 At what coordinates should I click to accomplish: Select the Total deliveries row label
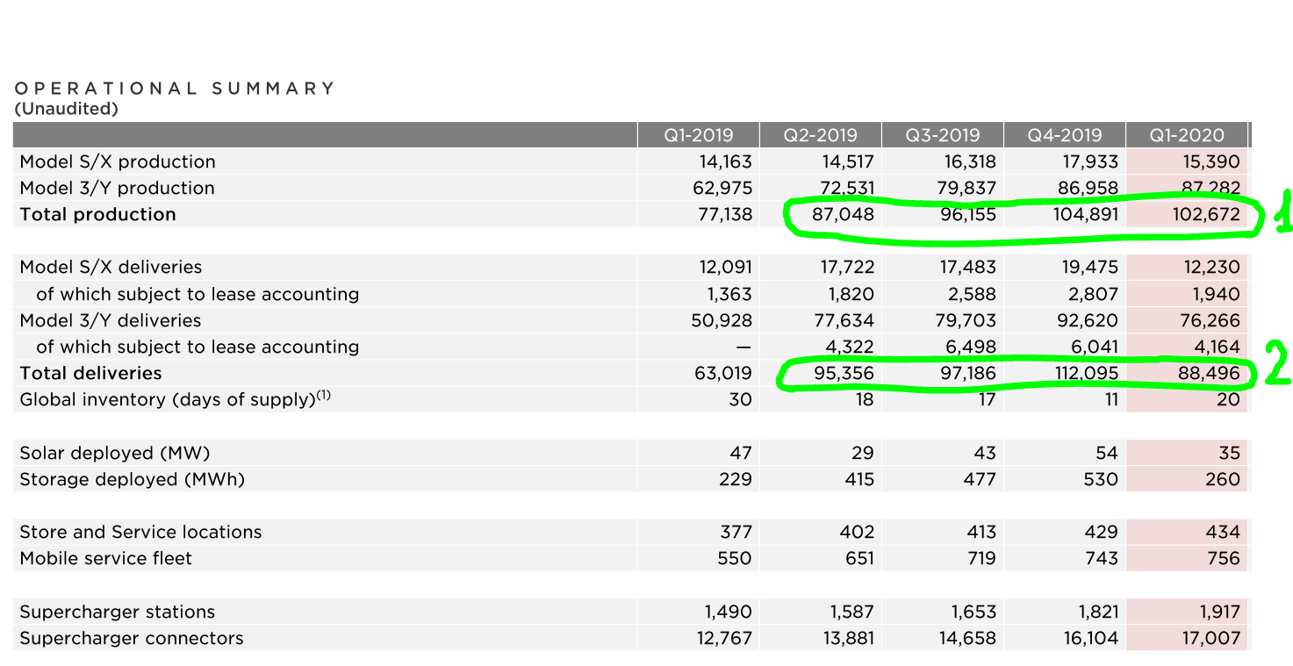point(90,373)
